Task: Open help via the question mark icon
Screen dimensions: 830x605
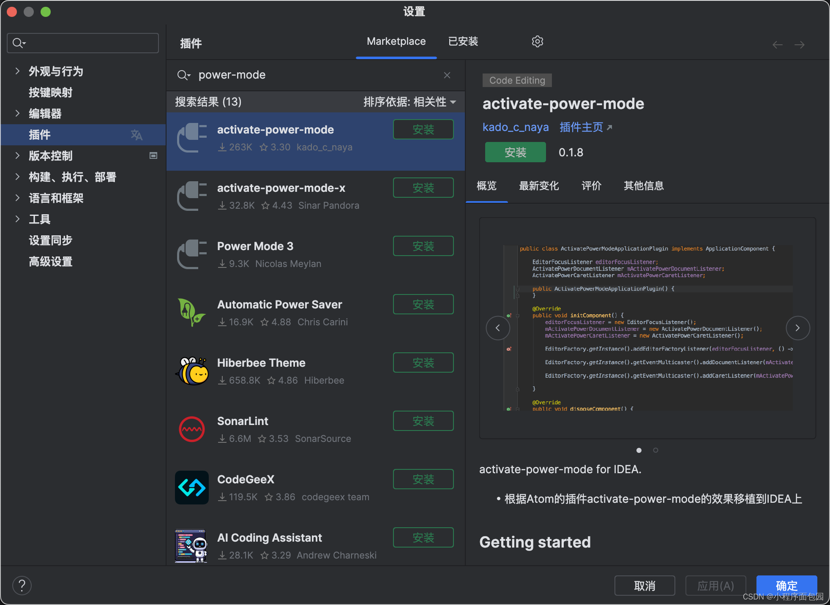Action: [x=22, y=586]
